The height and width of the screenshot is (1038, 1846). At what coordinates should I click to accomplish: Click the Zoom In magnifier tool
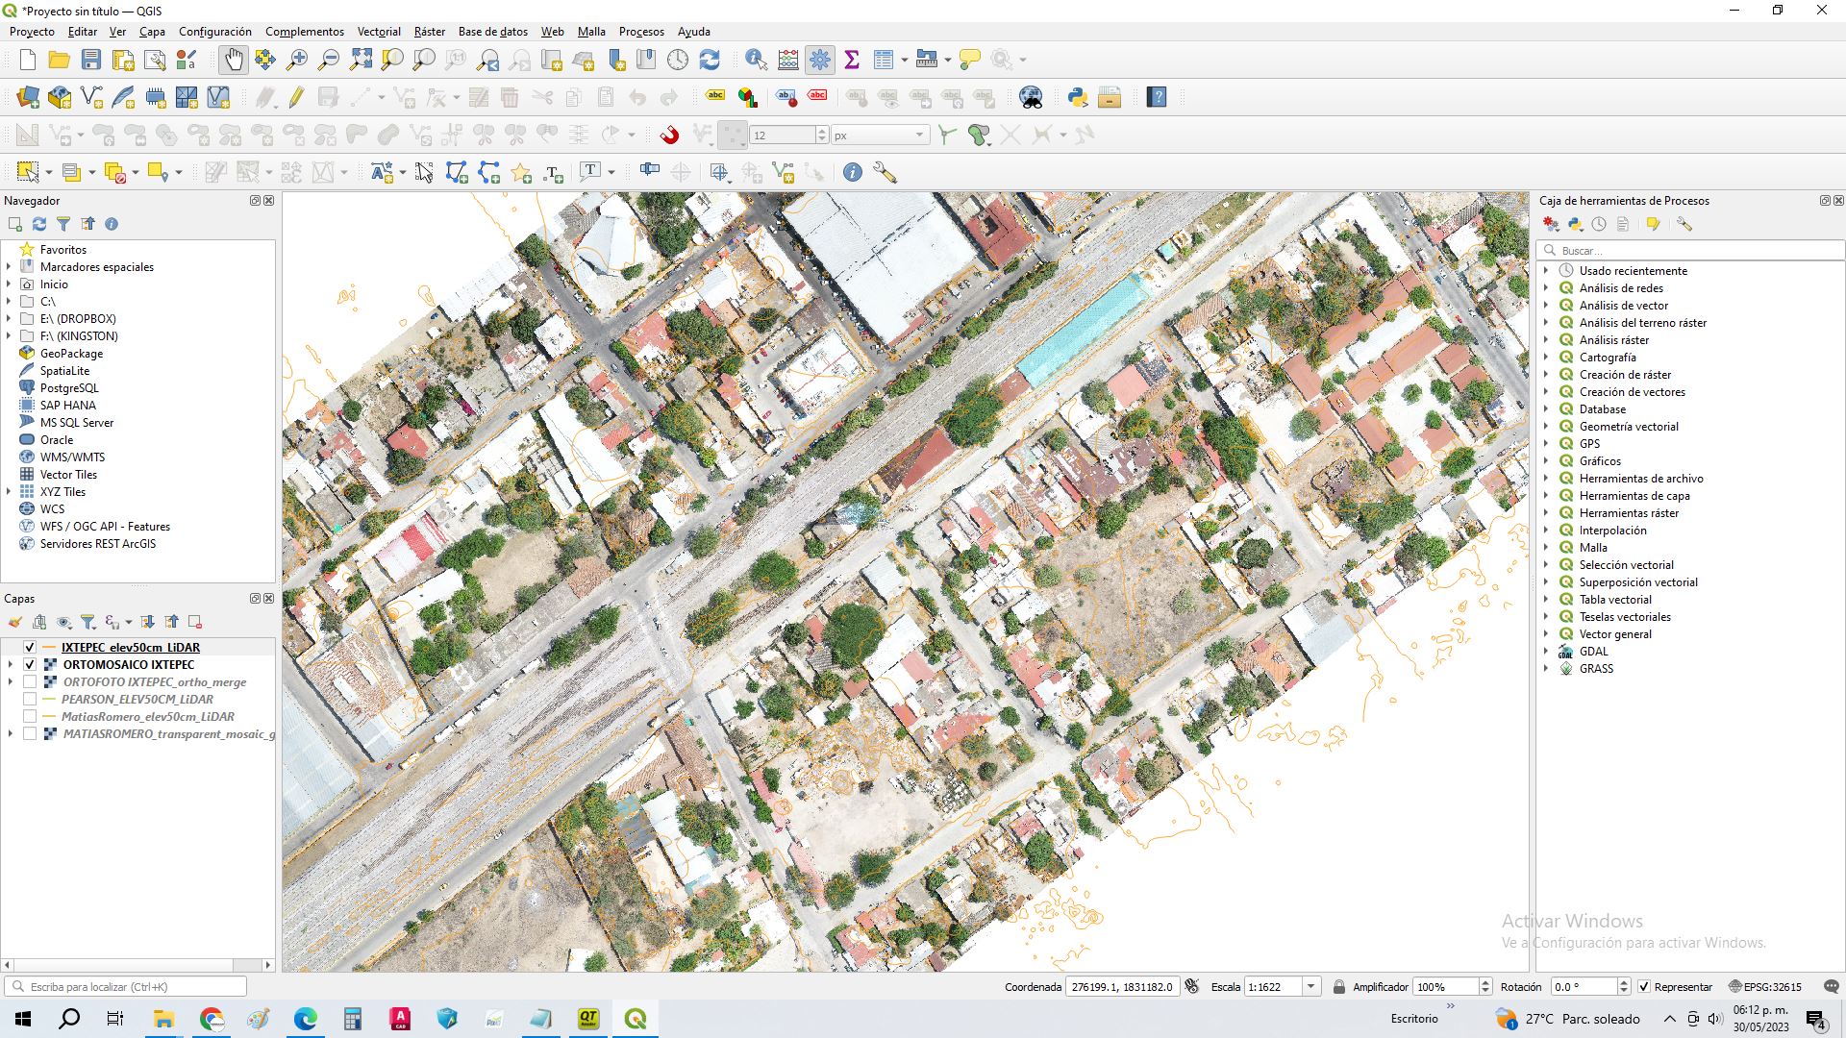click(x=297, y=60)
